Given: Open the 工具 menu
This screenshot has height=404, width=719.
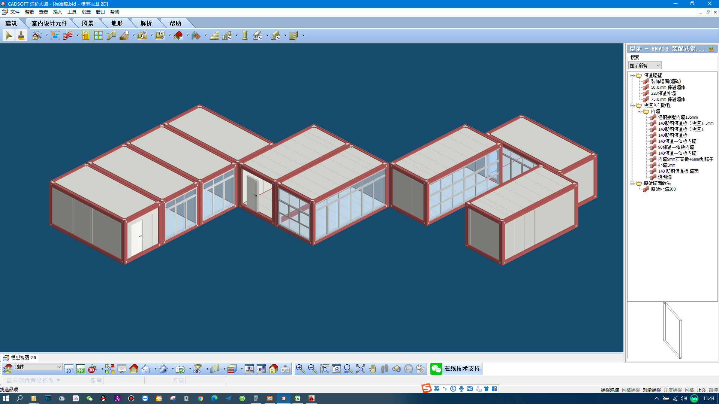Looking at the screenshot, I should (72, 12).
